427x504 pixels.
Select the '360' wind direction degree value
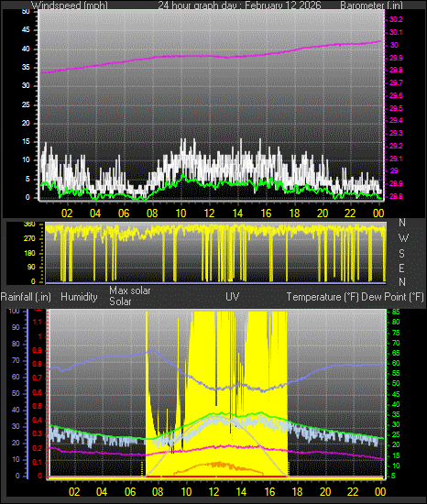point(29,225)
